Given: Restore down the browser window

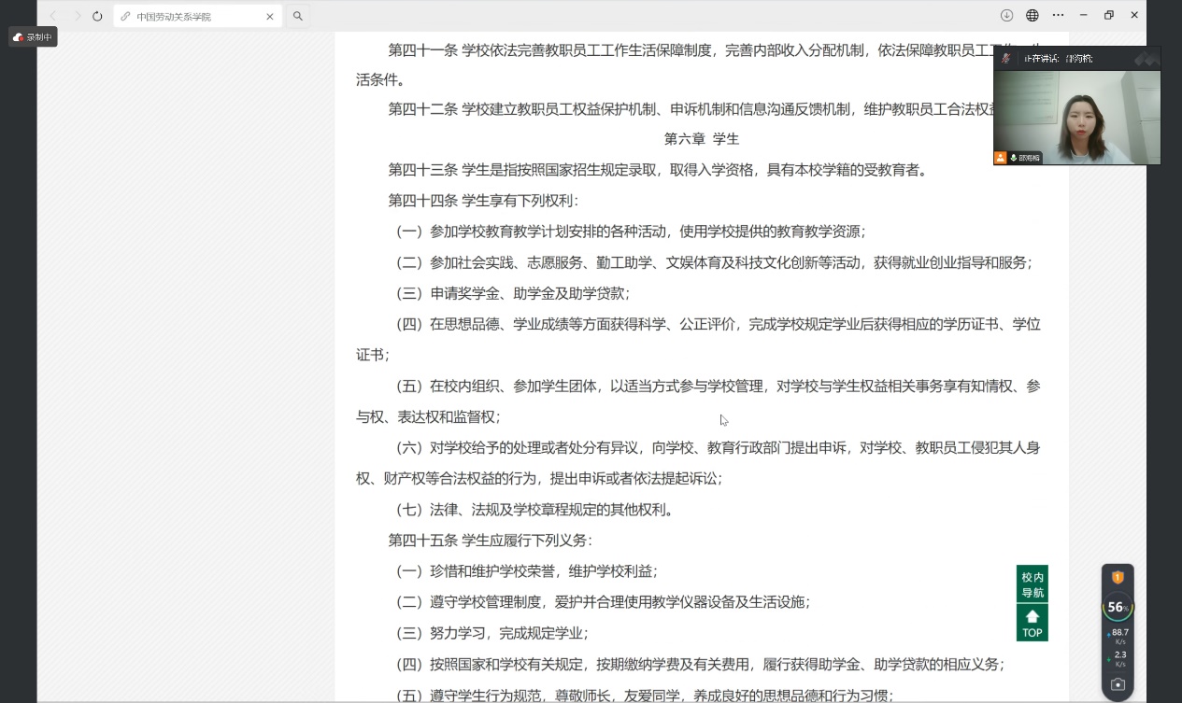Looking at the screenshot, I should 1109,15.
